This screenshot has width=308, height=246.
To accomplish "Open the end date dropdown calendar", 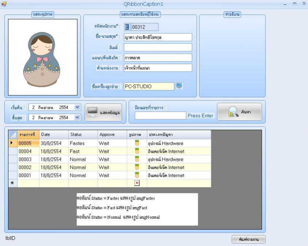I will click(77, 117).
